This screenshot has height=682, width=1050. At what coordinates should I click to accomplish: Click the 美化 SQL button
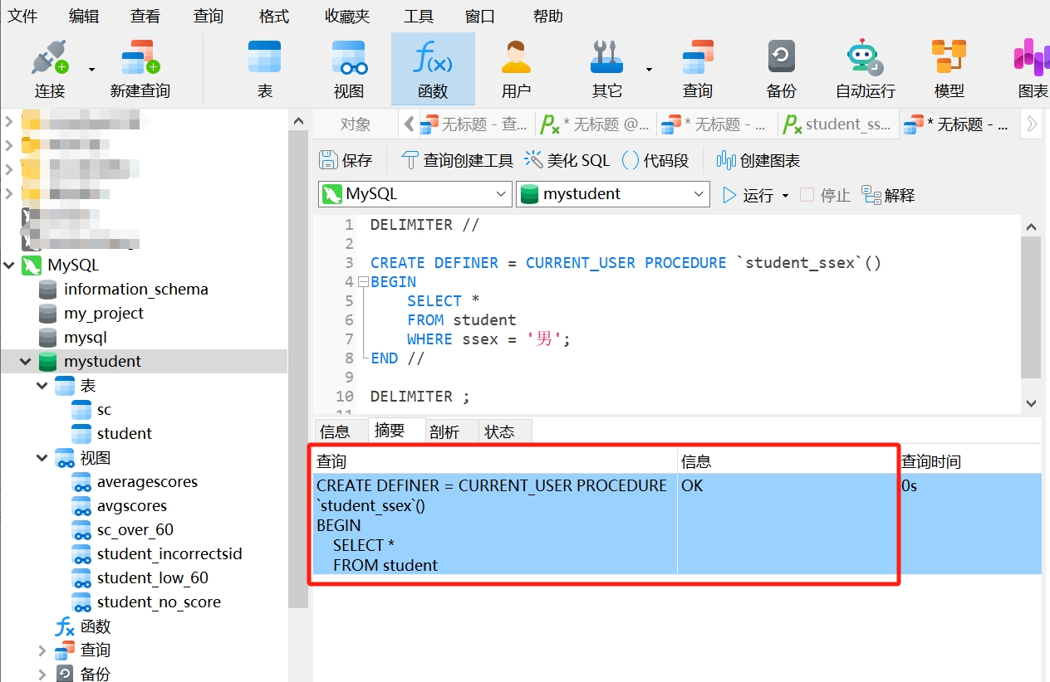point(567,160)
